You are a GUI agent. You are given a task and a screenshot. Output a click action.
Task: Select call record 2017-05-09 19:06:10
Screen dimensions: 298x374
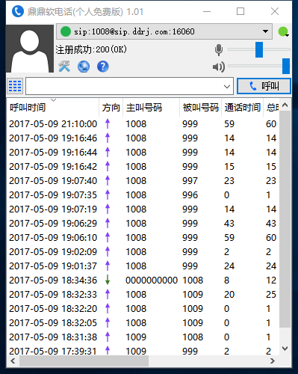click(x=143, y=238)
